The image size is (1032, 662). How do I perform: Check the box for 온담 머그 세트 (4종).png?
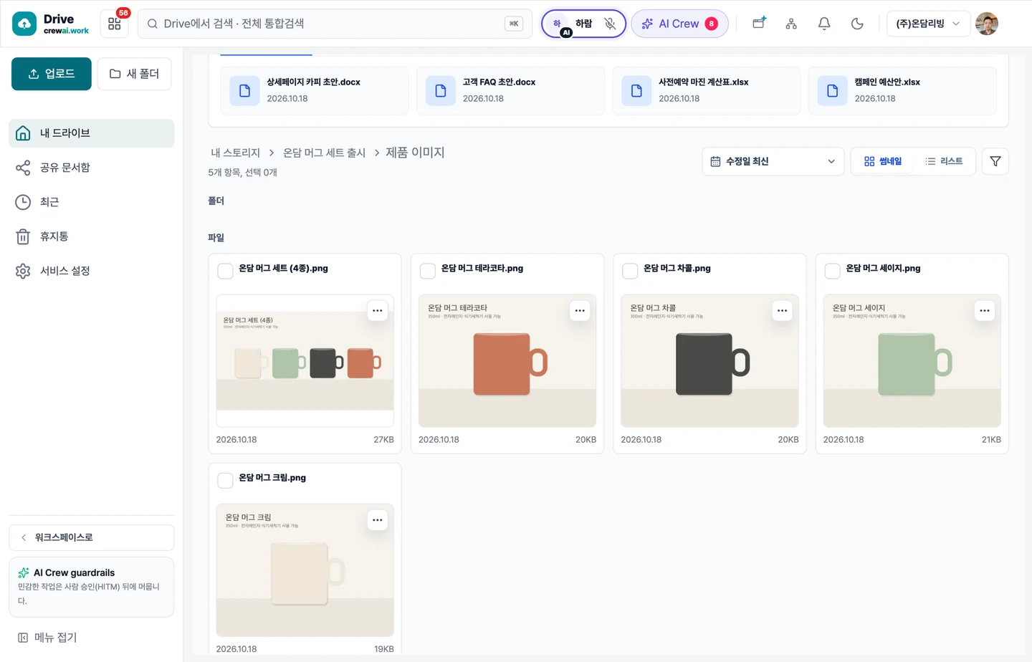[x=225, y=271]
